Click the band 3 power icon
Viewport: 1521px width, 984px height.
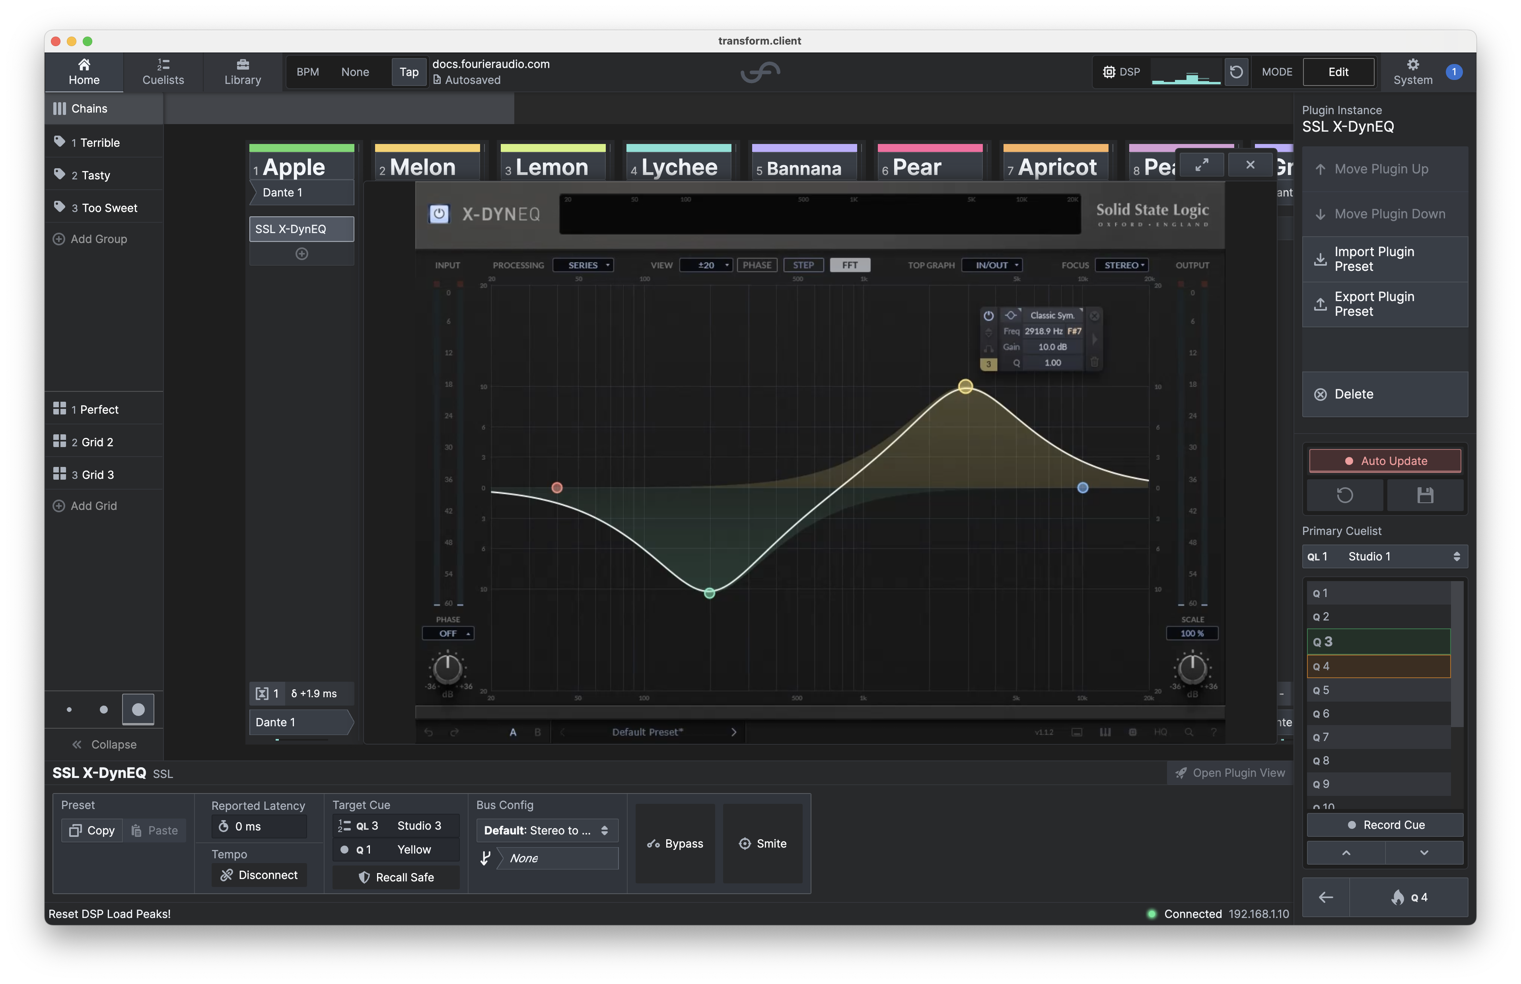coord(988,316)
